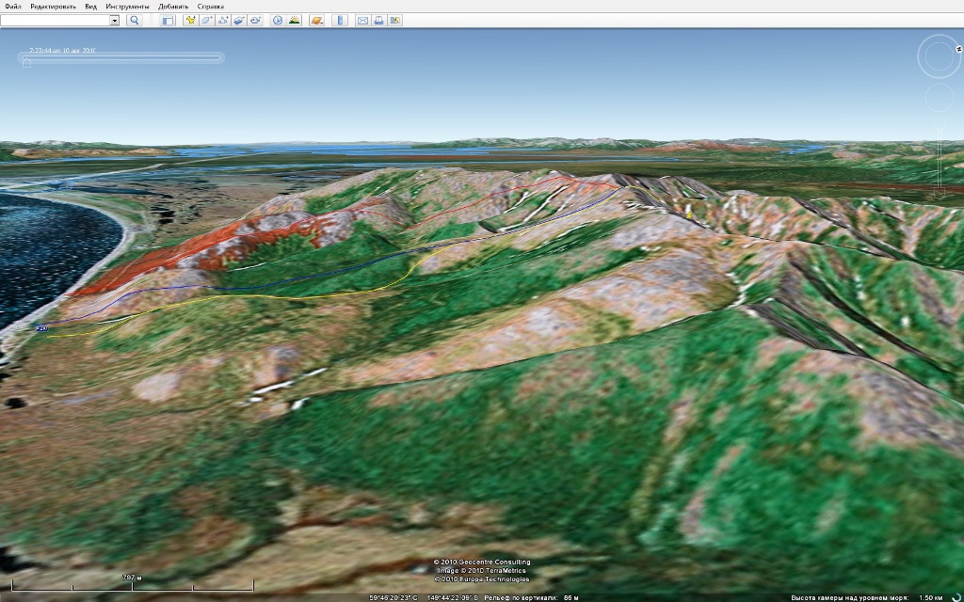This screenshot has height=602, width=964.
Task: Click the Add Image Overlay icon
Action: click(239, 20)
